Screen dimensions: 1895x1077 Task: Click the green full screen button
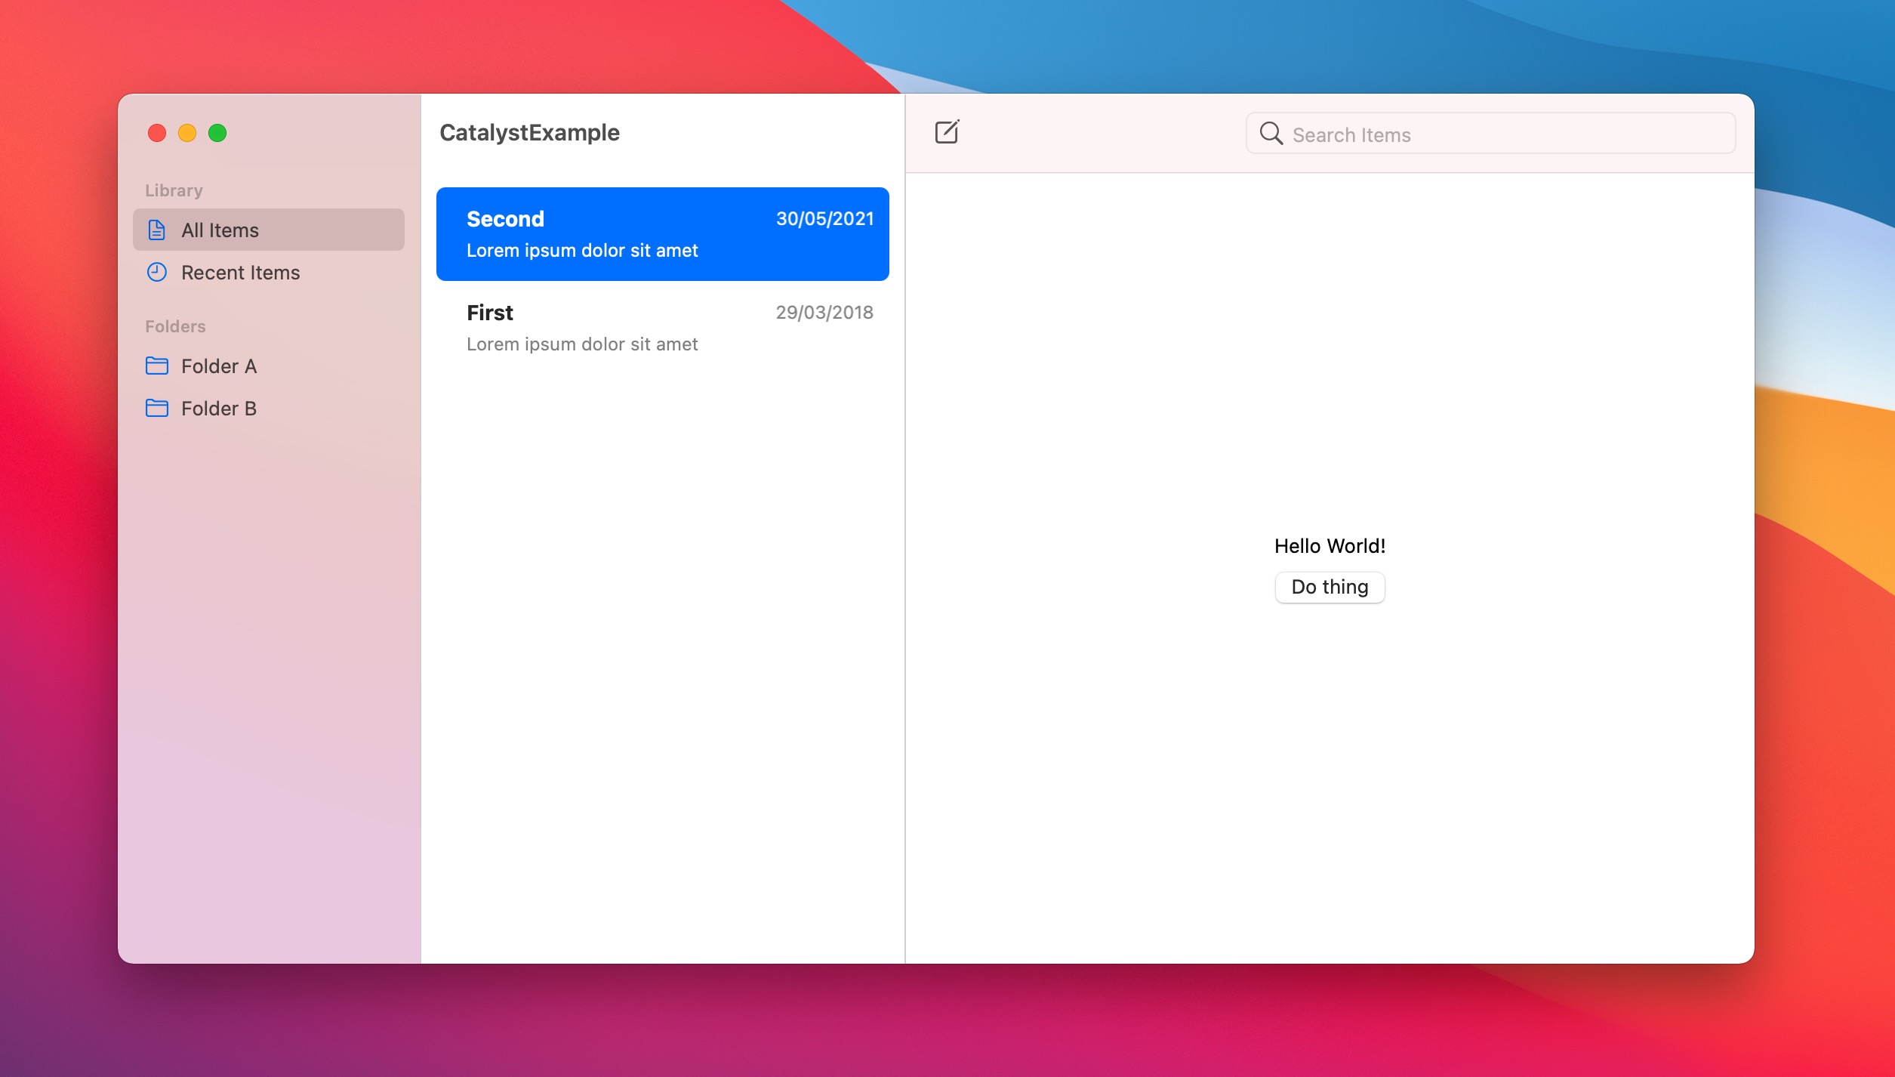tap(217, 133)
